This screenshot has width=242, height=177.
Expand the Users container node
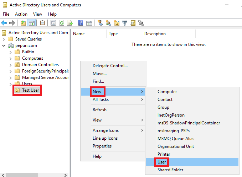(10, 84)
